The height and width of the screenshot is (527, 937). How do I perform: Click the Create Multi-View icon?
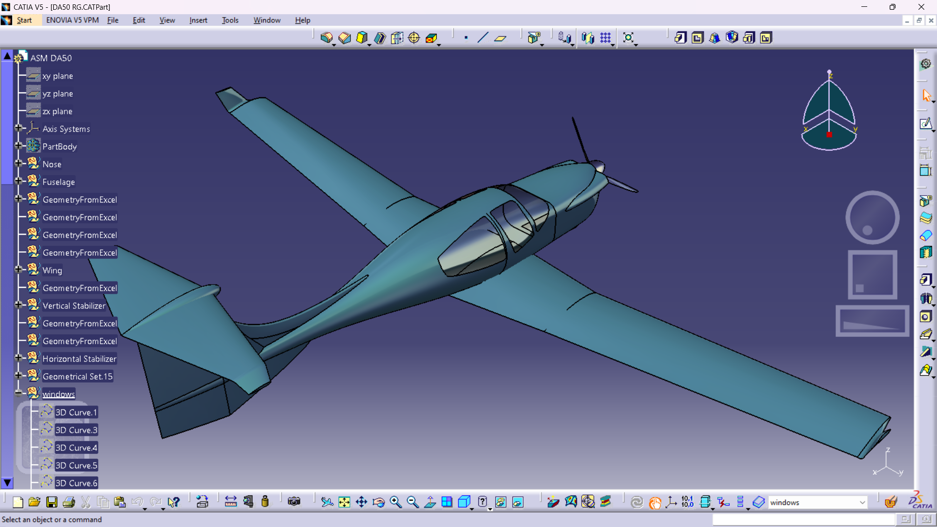447,502
